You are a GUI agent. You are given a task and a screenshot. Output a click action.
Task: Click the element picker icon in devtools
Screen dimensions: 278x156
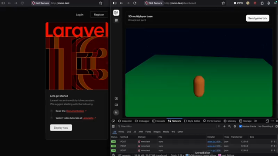pyautogui.click(x=113, y=121)
